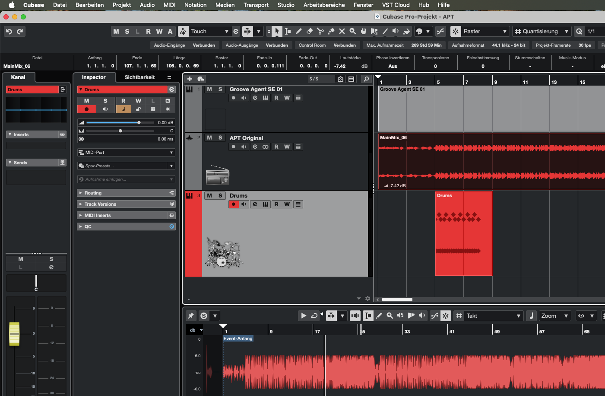The width and height of the screenshot is (605, 396).
Task: Expand the Routing section in Inspector
Action: [126, 193]
